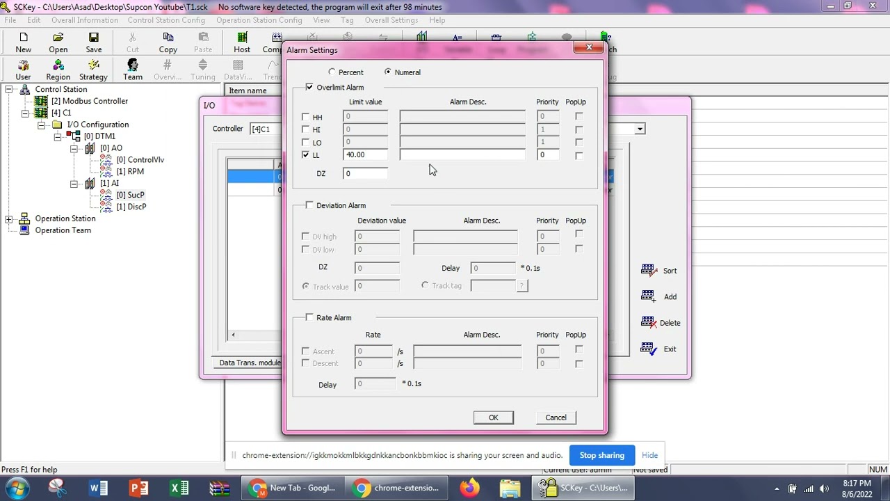The width and height of the screenshot is (890, 501).
Task: Click the LL alarm description field
Action: click(462, 154)
